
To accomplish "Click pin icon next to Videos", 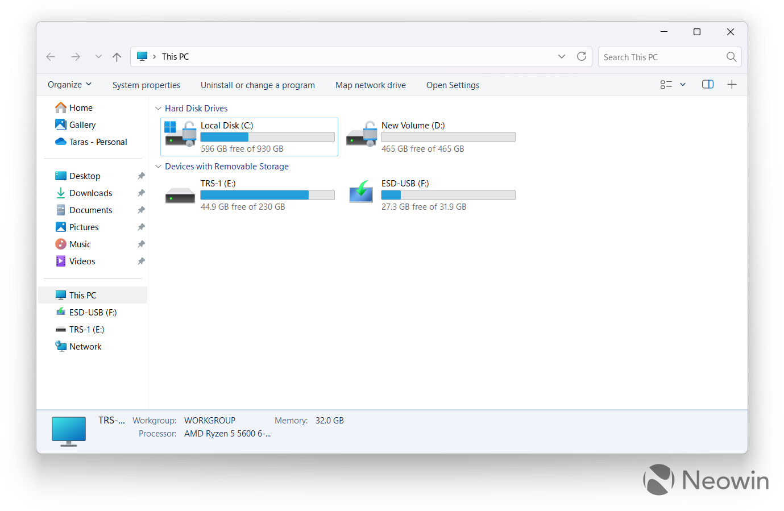I will 141,261.
